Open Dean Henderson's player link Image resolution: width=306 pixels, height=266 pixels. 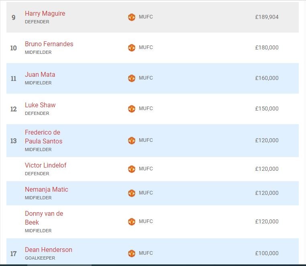[49, 250]
